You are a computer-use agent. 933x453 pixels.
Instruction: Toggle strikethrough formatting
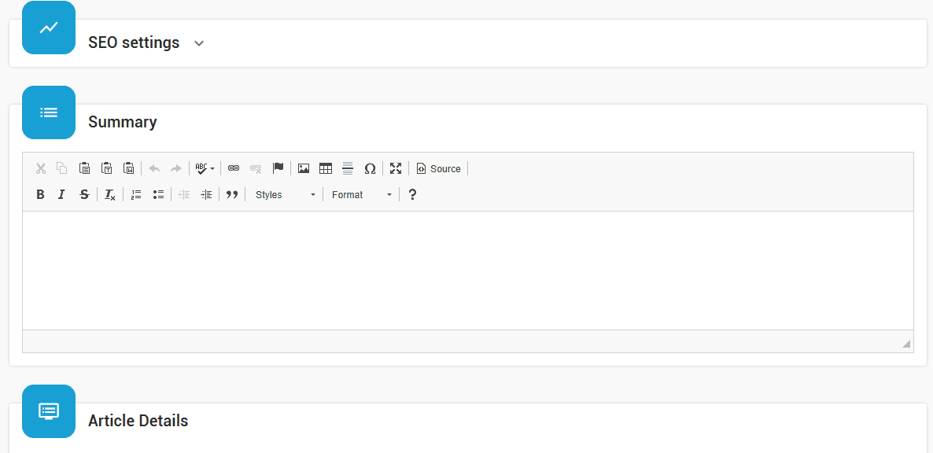(84, 194)
